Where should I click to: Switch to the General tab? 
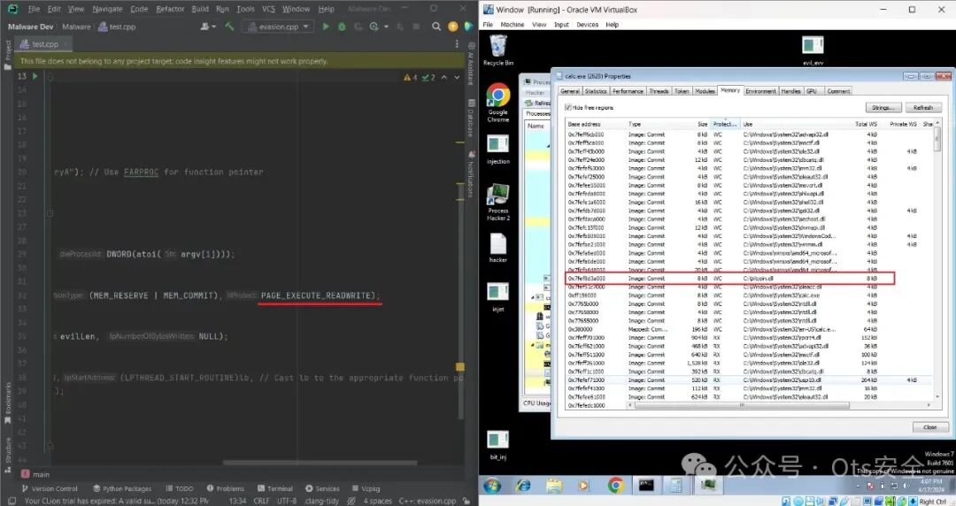coord(569,91)
